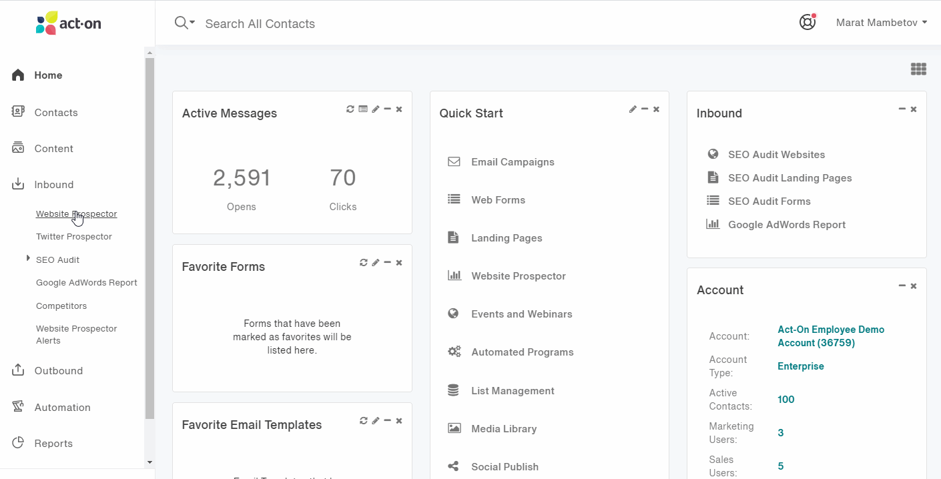Close the Inbound widget
This screenshot has height=479, width=941.
914,109
